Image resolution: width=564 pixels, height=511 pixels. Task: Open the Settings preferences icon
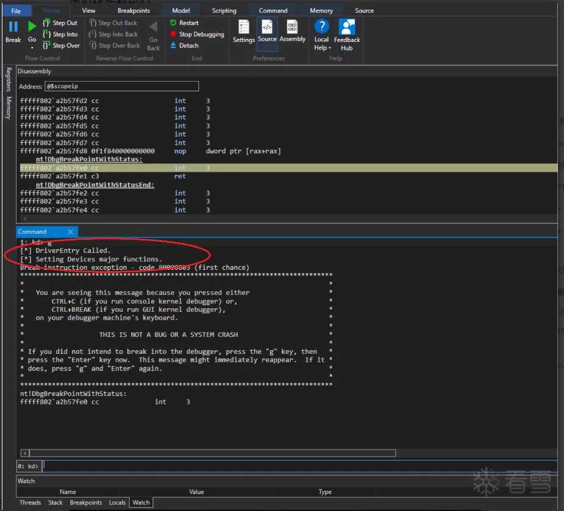click(243, 27)
